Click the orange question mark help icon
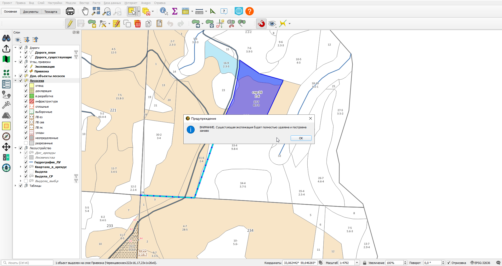502x266 pixels. click(250, 11)
